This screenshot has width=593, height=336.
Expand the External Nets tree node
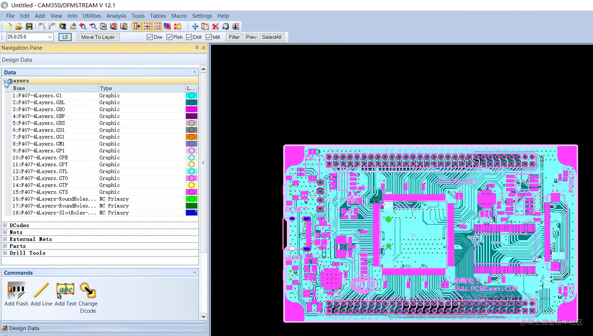point(5,239)
